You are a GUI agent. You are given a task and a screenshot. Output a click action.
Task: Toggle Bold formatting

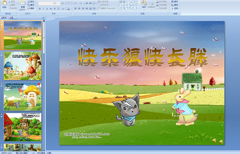[40, 9]
